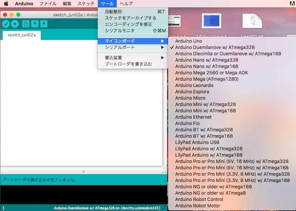The image size is (296, 211).
Task: Click the Save sketch down-arrow icon
Action: point(44,24)
